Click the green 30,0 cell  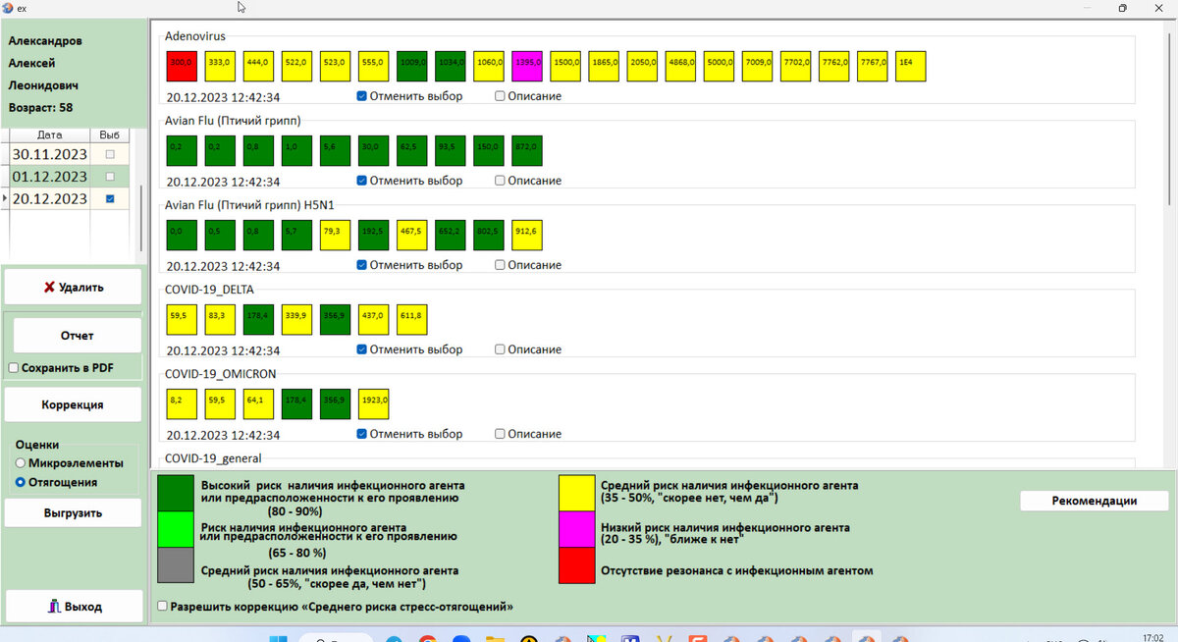(373, 150)
